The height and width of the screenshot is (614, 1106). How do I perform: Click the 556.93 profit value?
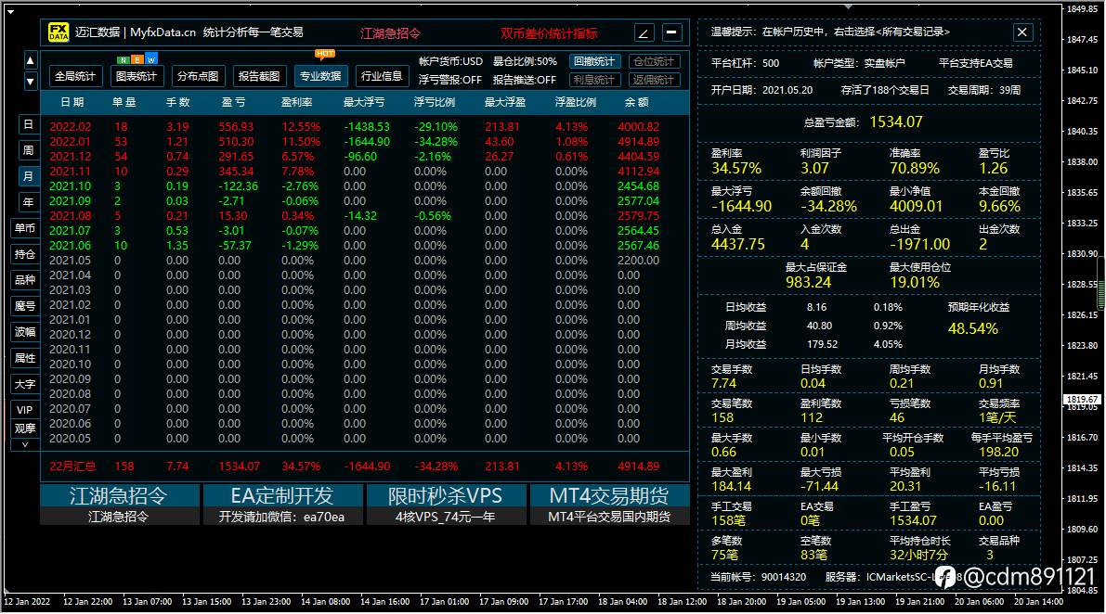236,127
